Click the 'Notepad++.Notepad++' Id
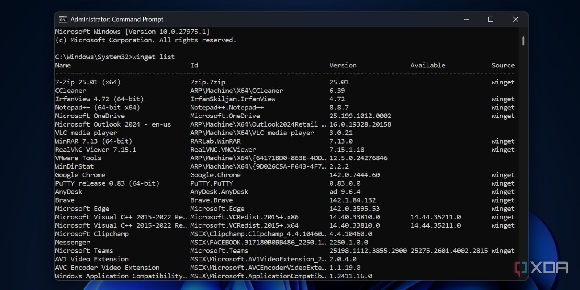Screen dimensions: 580x290 (x=227, y=107)
